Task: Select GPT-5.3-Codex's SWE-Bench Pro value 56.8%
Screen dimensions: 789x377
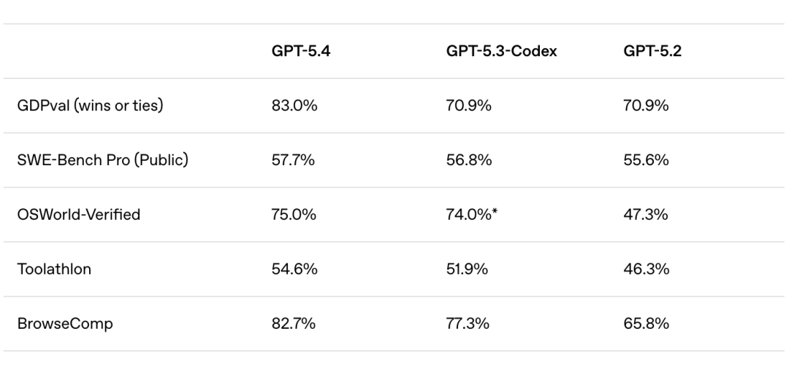Action: pos(468,160)
